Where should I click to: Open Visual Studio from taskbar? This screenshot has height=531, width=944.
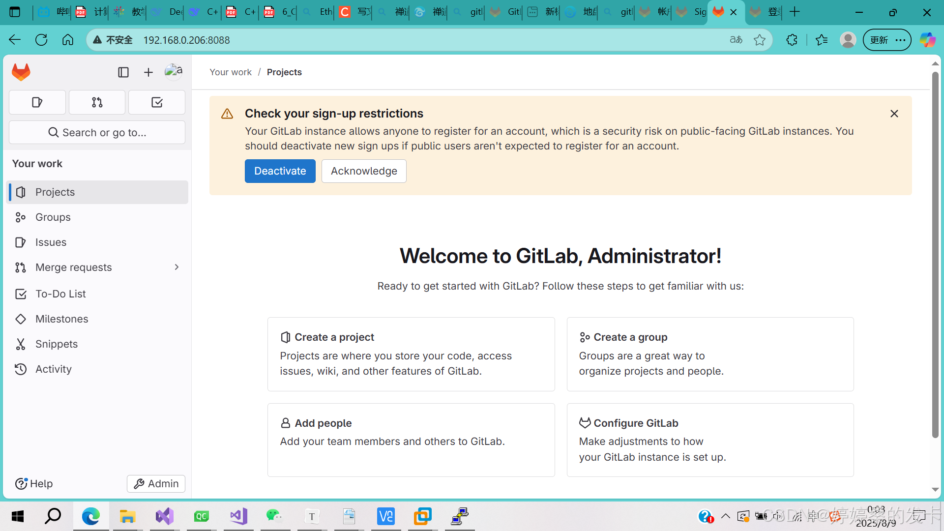click(165, 516)
